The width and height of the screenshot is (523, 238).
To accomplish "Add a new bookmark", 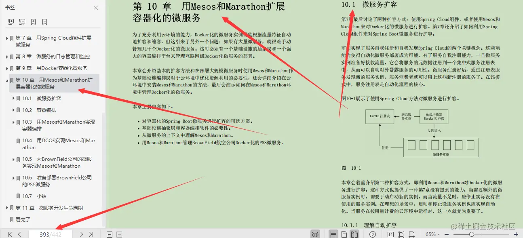I will [33, 22].
